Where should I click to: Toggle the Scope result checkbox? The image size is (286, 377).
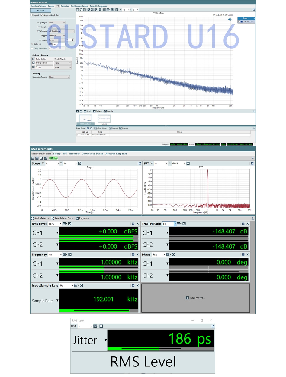click(x=34, y=67)
